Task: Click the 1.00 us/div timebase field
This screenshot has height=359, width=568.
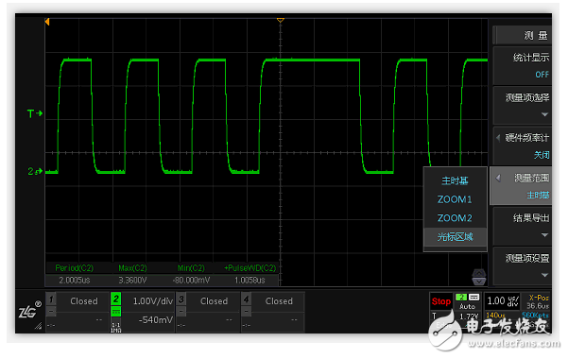Action: 502,301
